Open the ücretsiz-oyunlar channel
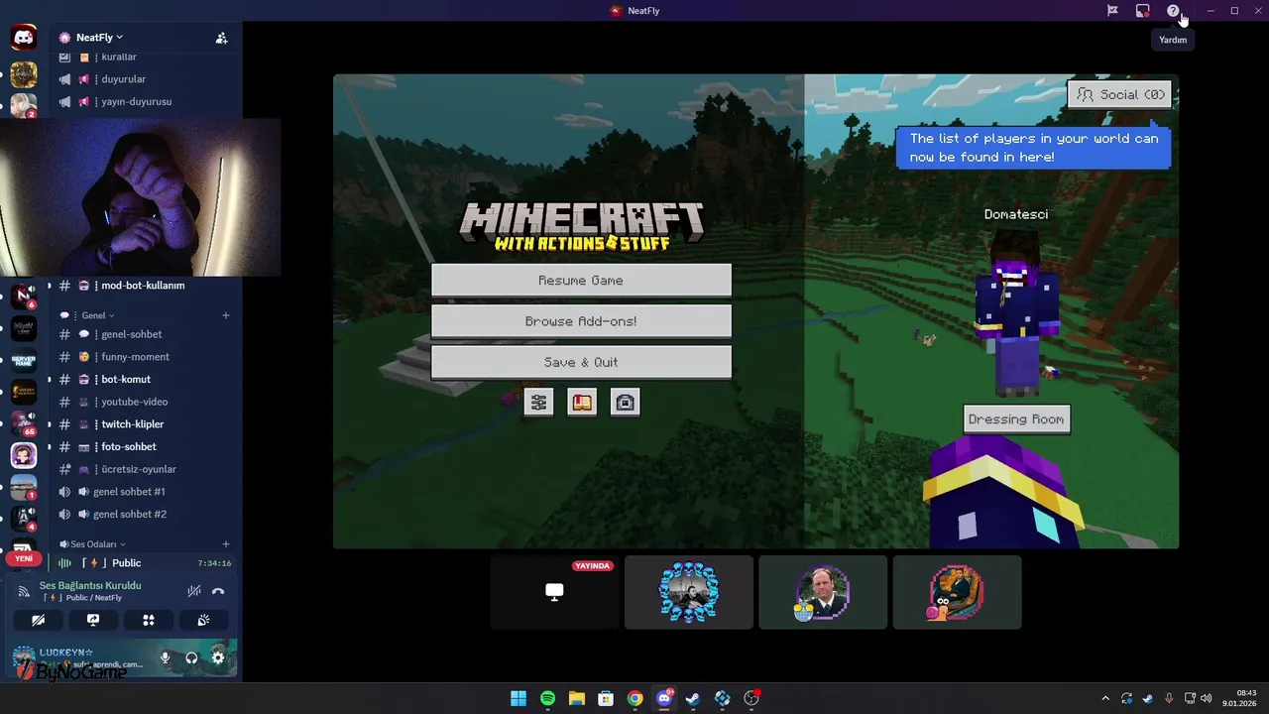 (x=143, y=469)
